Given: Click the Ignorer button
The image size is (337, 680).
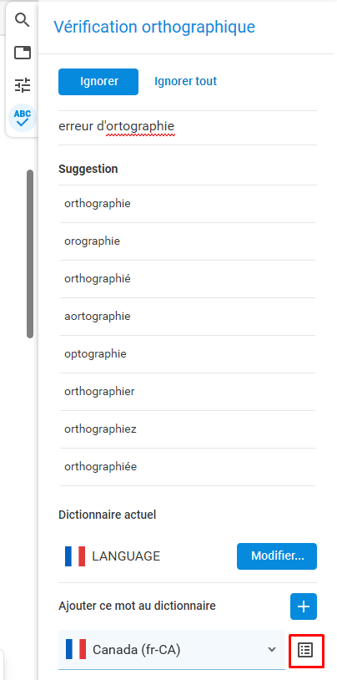Looking at the screenshot, I should tap(98, 82).
